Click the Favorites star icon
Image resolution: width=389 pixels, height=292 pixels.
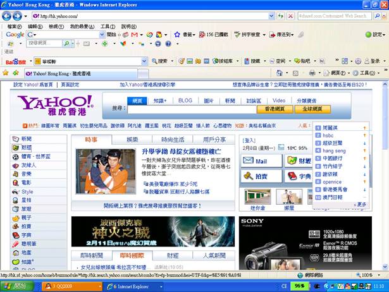[x=6, y=73]
